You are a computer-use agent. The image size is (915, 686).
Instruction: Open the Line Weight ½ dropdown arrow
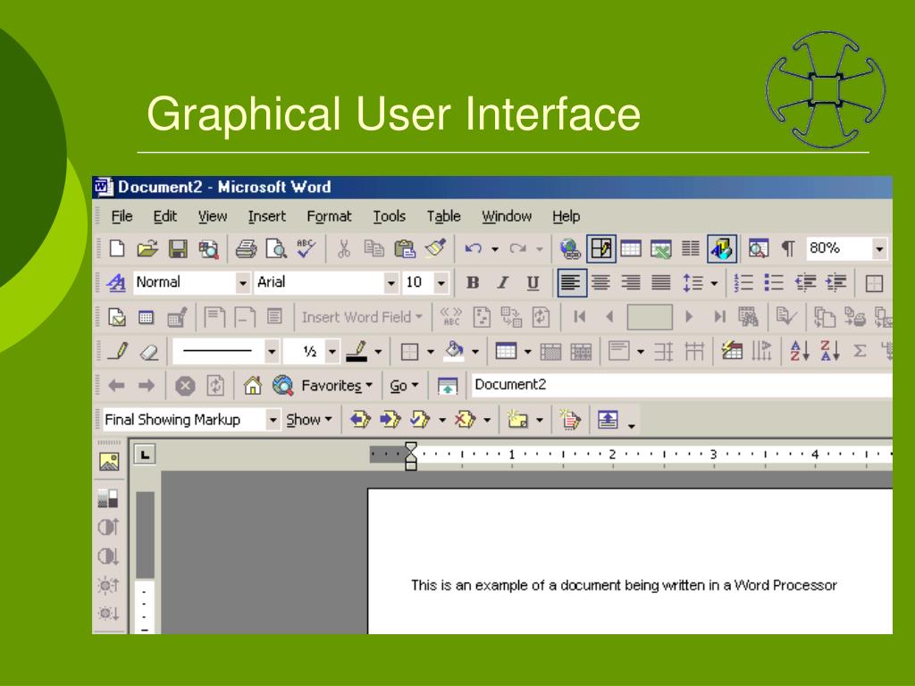(x=332, y=352)
